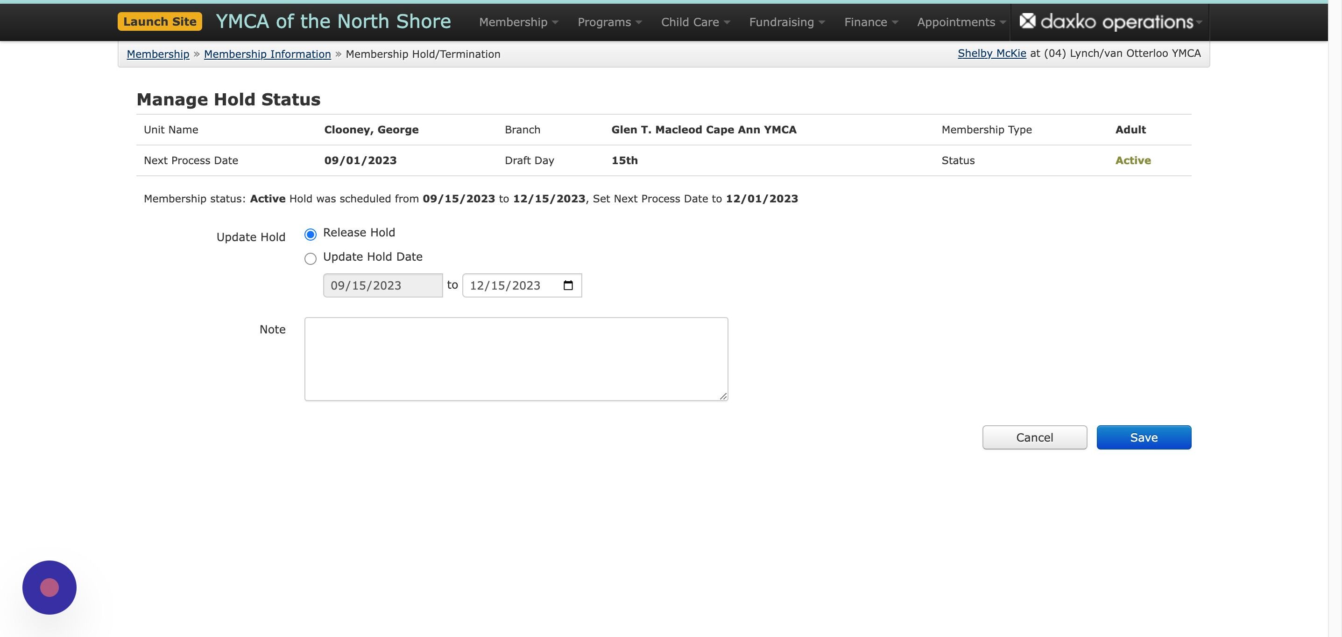
Task: Open the purple circular recorder widget
Action: tap(49, 587)
